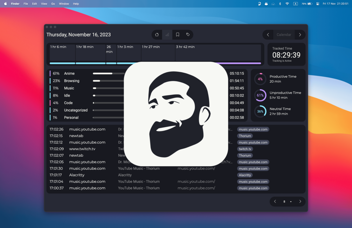Click the Unproductive Time 61% ring
This screenshot has height=228, width=352.
point(260,95)
